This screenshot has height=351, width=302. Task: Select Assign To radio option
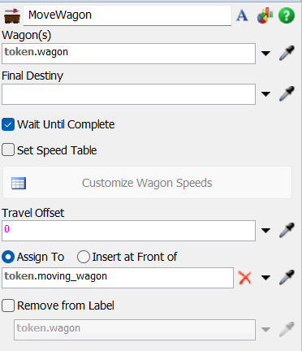coord(8,257)
